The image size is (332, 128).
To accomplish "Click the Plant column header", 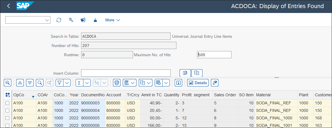I will [x=305, y=95].
